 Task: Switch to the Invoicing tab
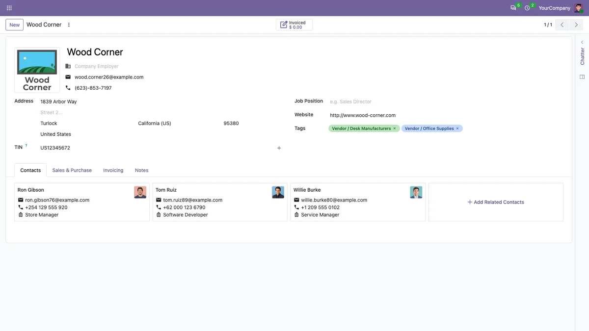tap(113, 170)
